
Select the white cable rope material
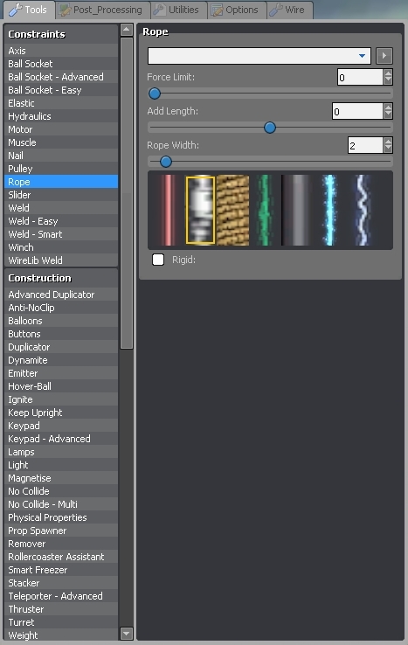[200, 211]
